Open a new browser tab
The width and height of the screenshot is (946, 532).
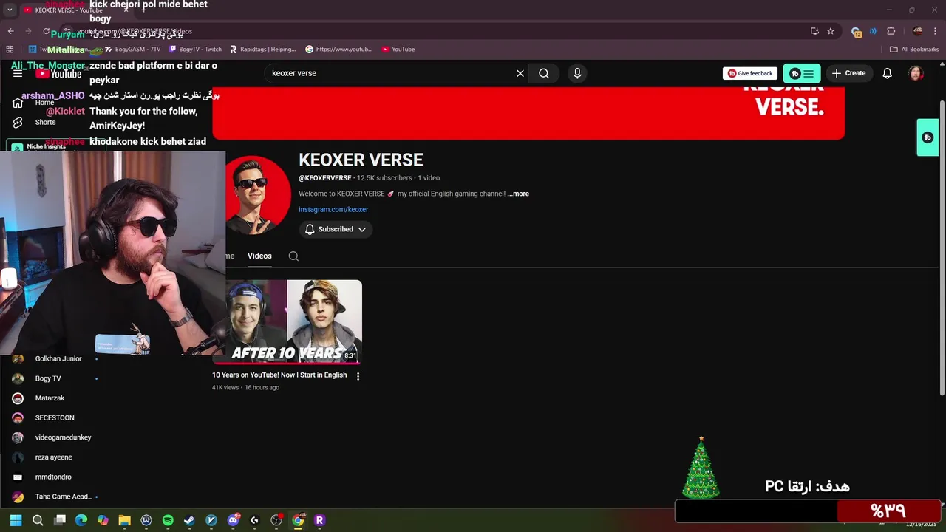[143, 10]
